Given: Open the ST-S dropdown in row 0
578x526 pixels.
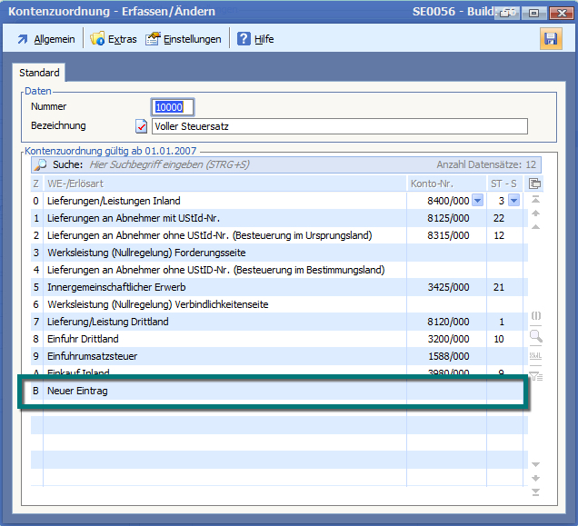Looking at the screenshot, I should click(x=513, y=201).
